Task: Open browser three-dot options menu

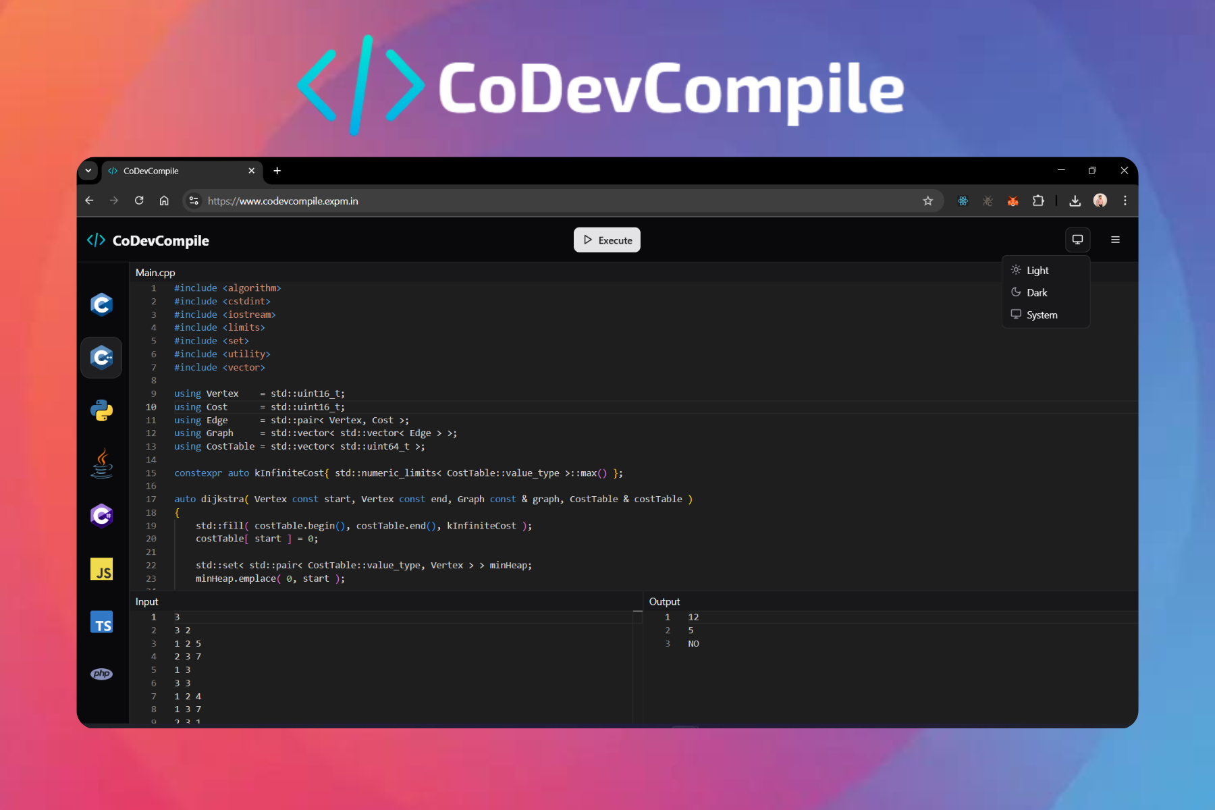Action: (1125, 200)
